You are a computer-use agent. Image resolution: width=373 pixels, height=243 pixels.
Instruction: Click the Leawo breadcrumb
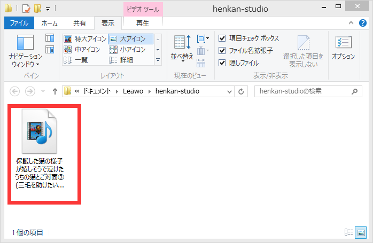coord(133,91)
